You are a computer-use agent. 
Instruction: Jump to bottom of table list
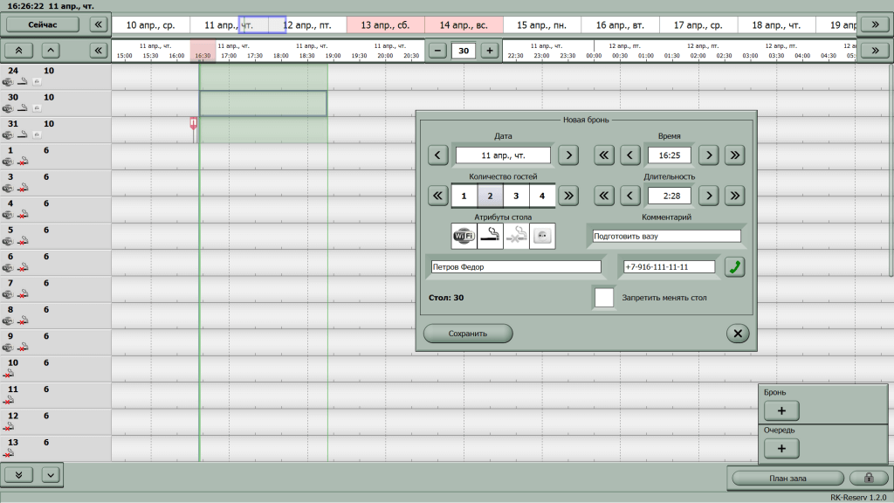[19, 475]
